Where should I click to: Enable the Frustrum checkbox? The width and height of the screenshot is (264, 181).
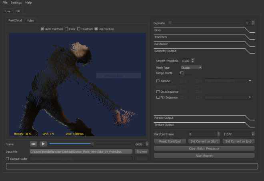tap(79, 29)
